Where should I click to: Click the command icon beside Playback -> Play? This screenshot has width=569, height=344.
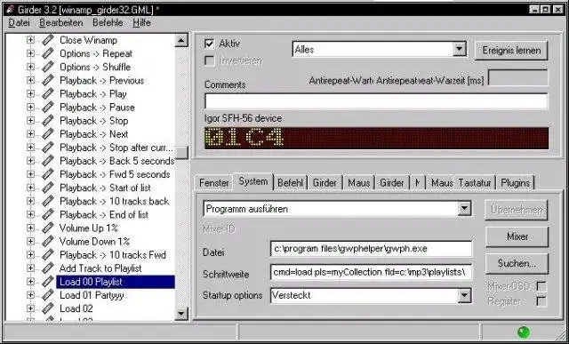(x=48, y=93)
